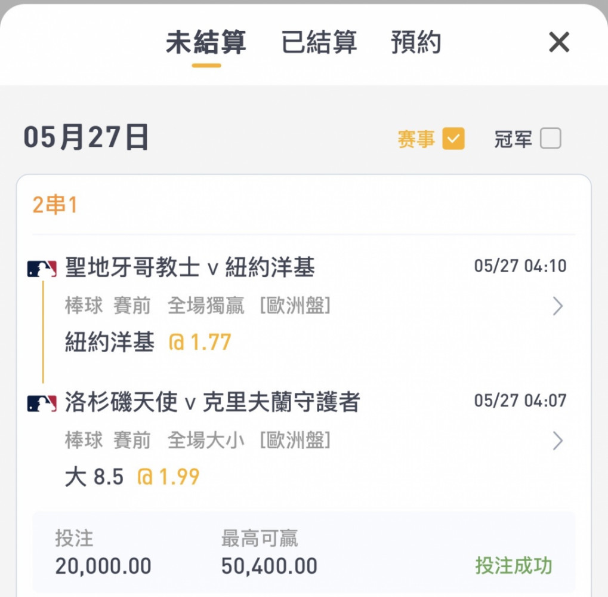
Task: Click the 投注 20,000.00 stake amount
Action: 103,565
